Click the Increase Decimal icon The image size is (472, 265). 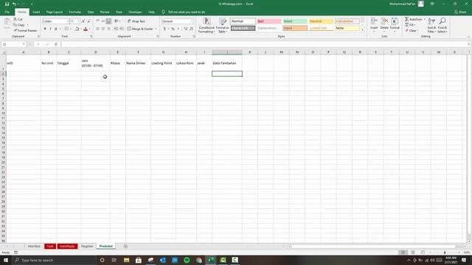[x=186, y=29]
